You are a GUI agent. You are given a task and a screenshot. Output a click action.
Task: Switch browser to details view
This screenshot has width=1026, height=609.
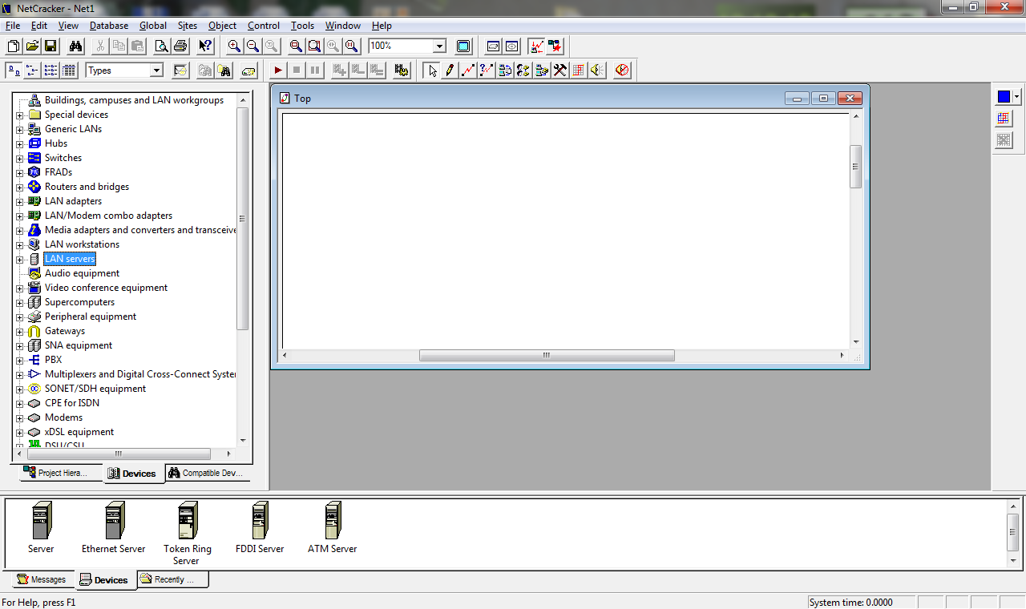[69, 71]
